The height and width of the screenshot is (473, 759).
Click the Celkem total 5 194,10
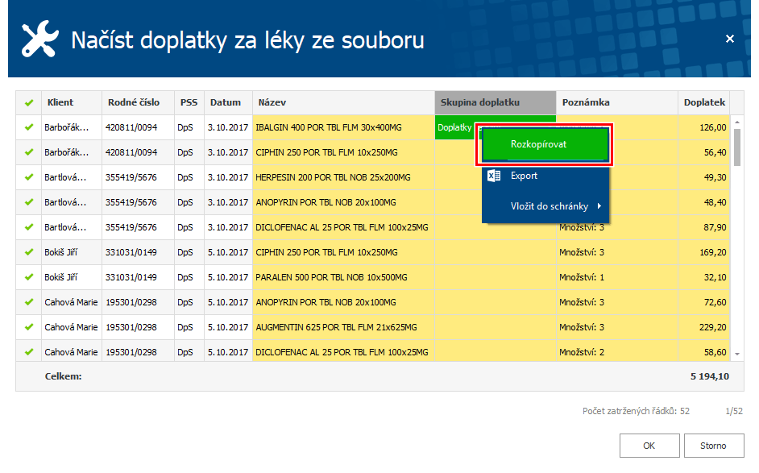[x=710, y=376]
